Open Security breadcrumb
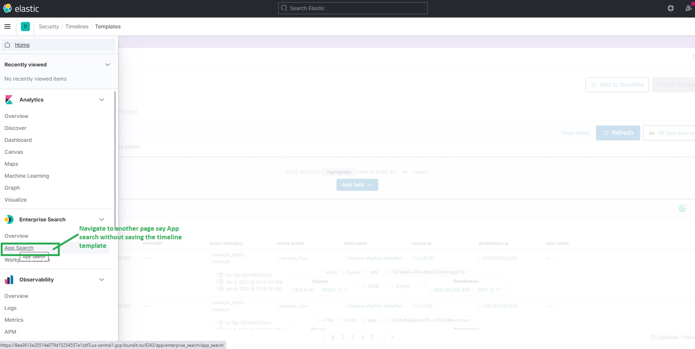Image resolution: width=695 pixels, height=349 pixels. (x=49, y=27)
